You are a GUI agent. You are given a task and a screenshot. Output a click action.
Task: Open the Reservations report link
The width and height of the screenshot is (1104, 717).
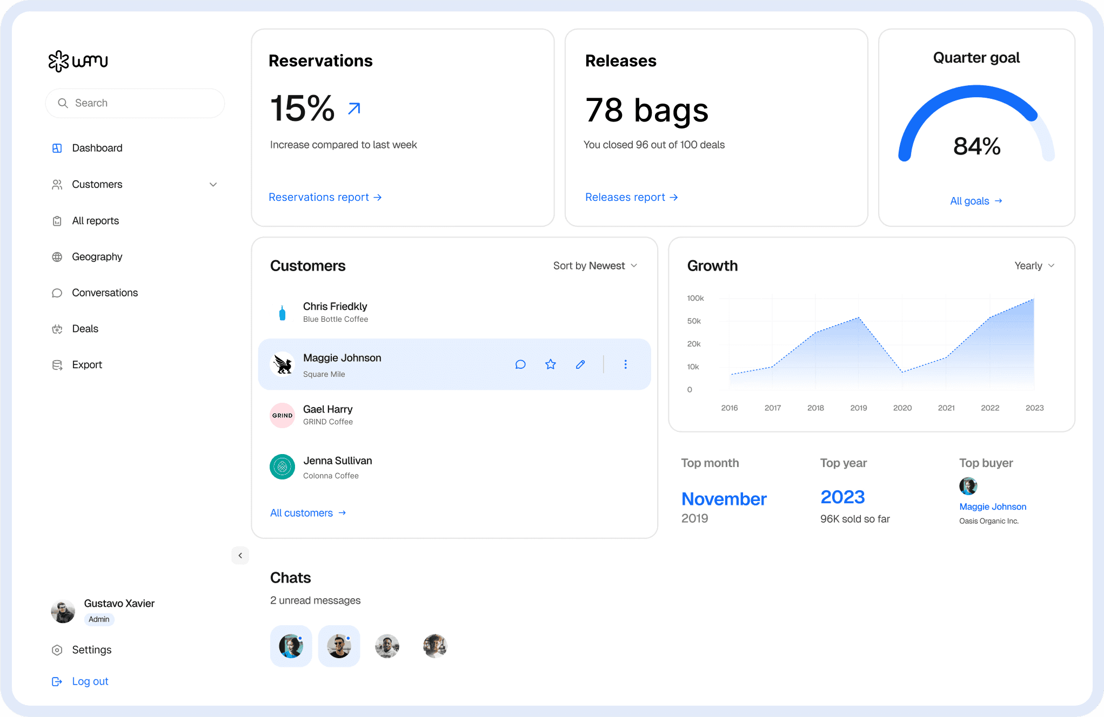[325, 197]
